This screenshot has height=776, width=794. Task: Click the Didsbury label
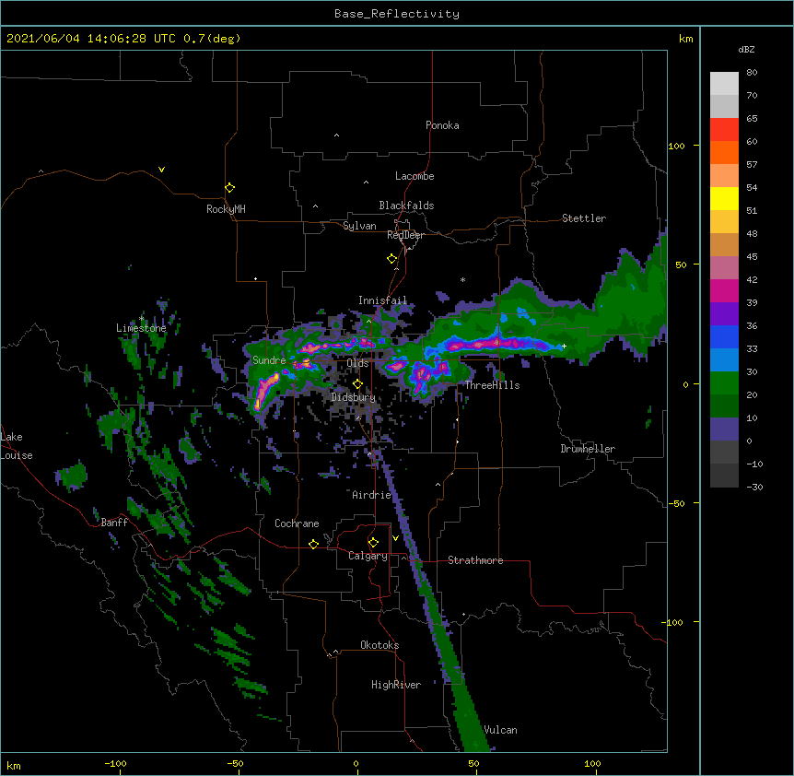pyautogui.click(x=354, y=397)
